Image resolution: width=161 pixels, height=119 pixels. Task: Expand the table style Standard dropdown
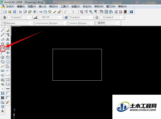91,17
